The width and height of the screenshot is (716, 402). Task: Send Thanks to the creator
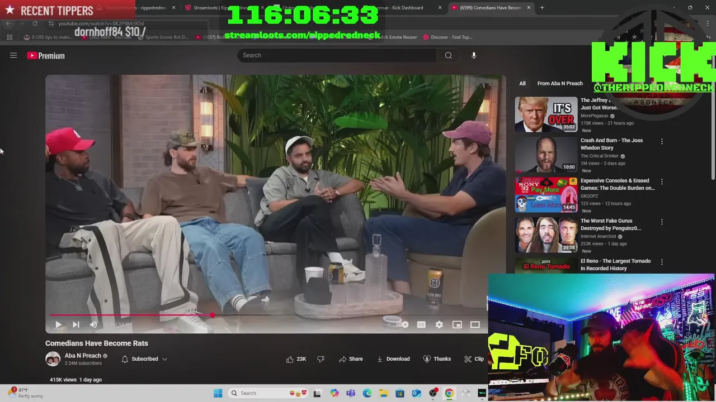[437, 359]
